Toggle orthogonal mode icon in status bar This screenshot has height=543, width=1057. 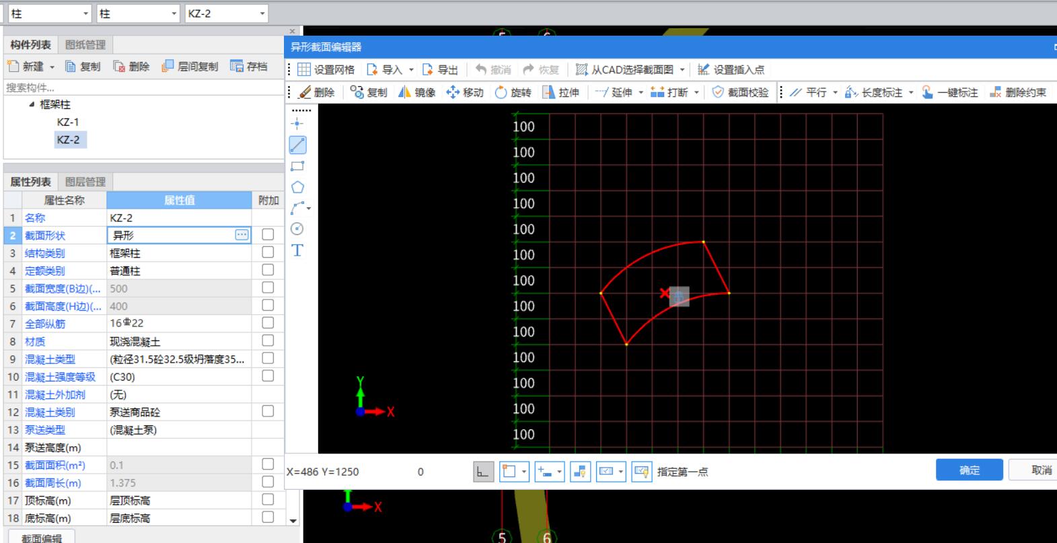coord(483,472)
